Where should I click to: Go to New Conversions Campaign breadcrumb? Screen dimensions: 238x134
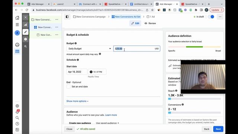[89, 17]
